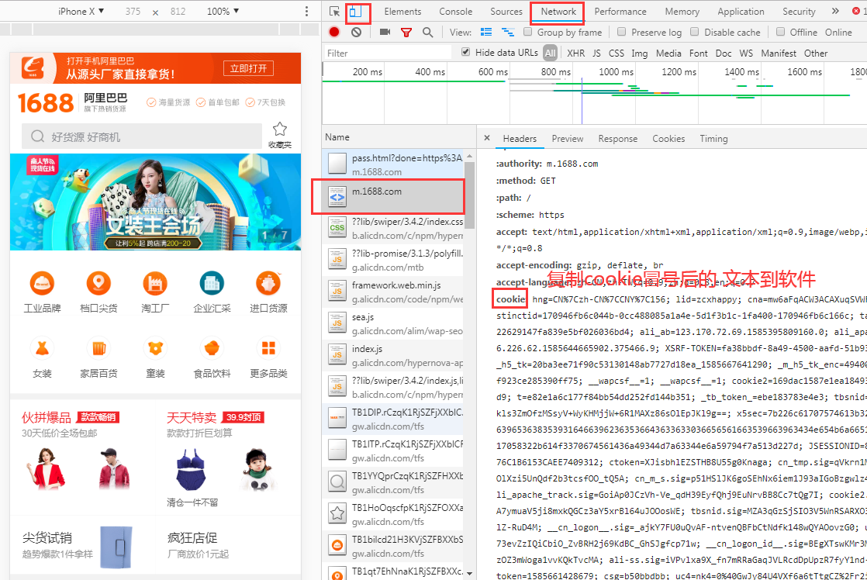Screen dimensions: 867x580
Task: Open the Security tab
Action: [799, 11]
